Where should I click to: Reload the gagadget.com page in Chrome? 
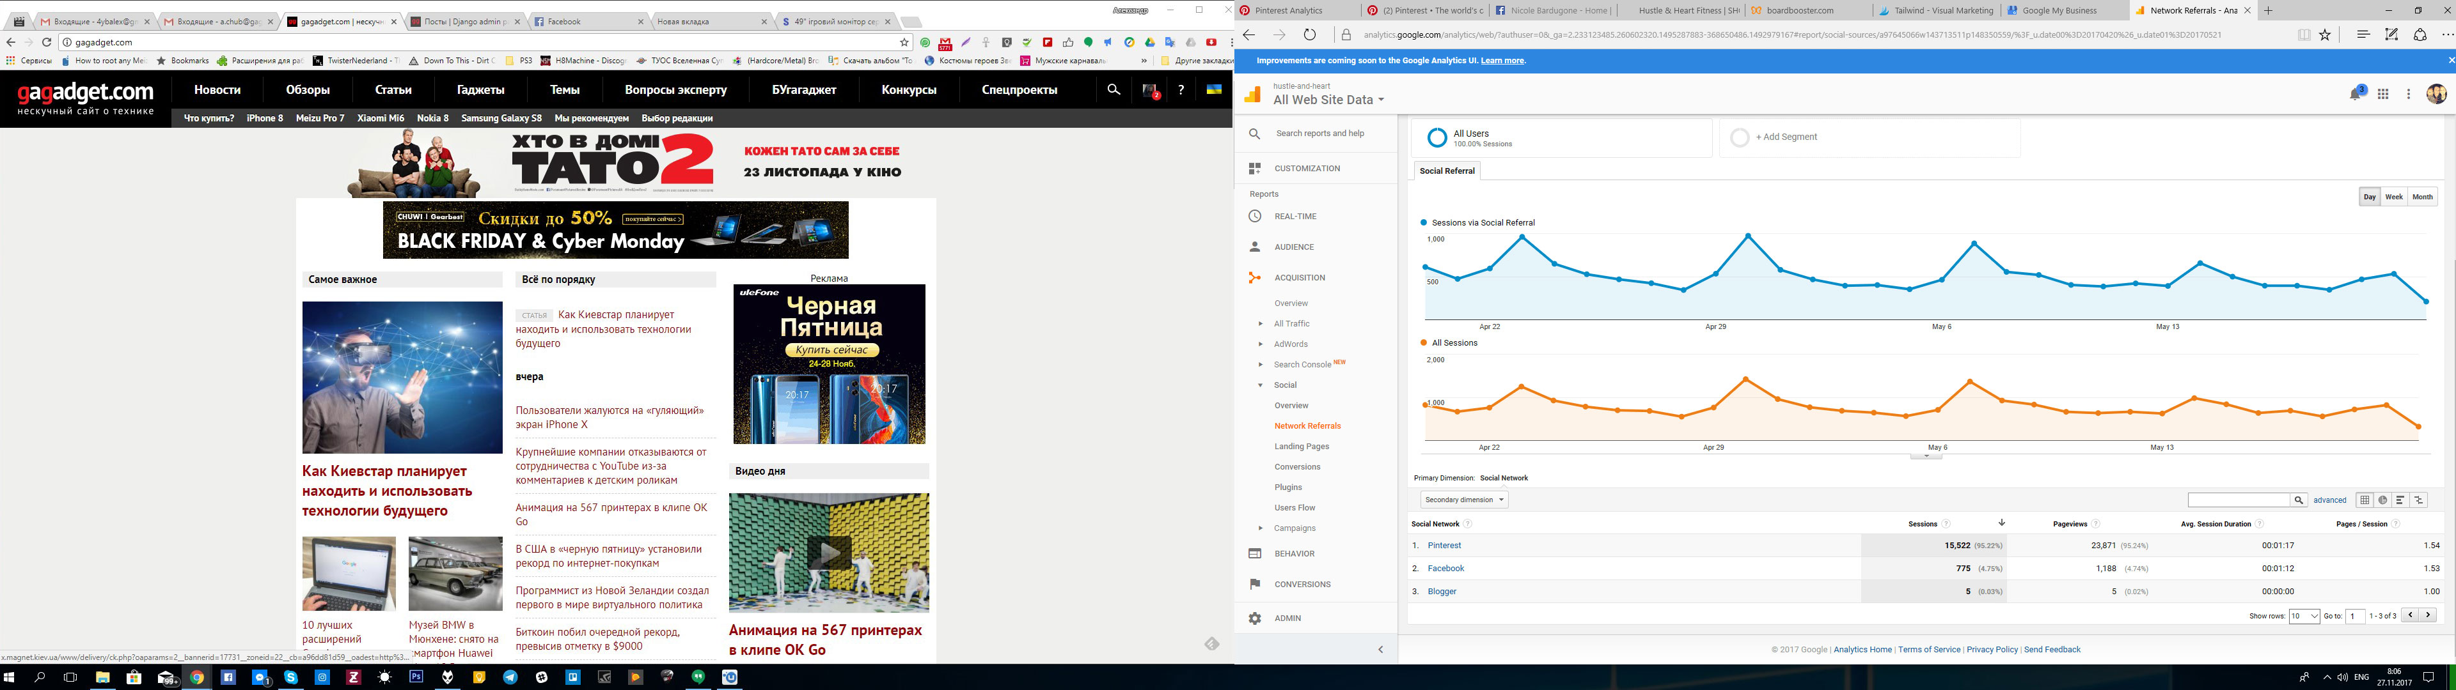47,42
